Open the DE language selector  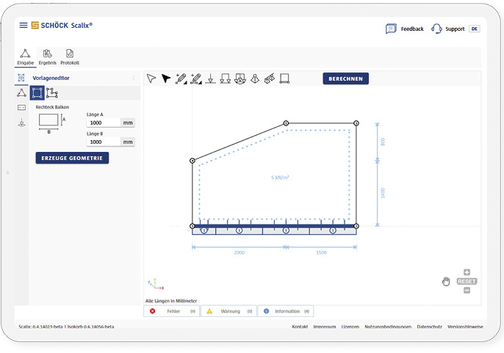pos(475,29)
